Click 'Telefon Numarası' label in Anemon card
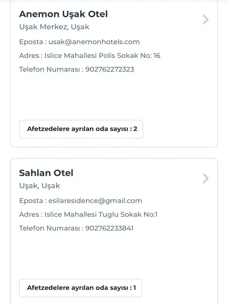 pos(49,69)
